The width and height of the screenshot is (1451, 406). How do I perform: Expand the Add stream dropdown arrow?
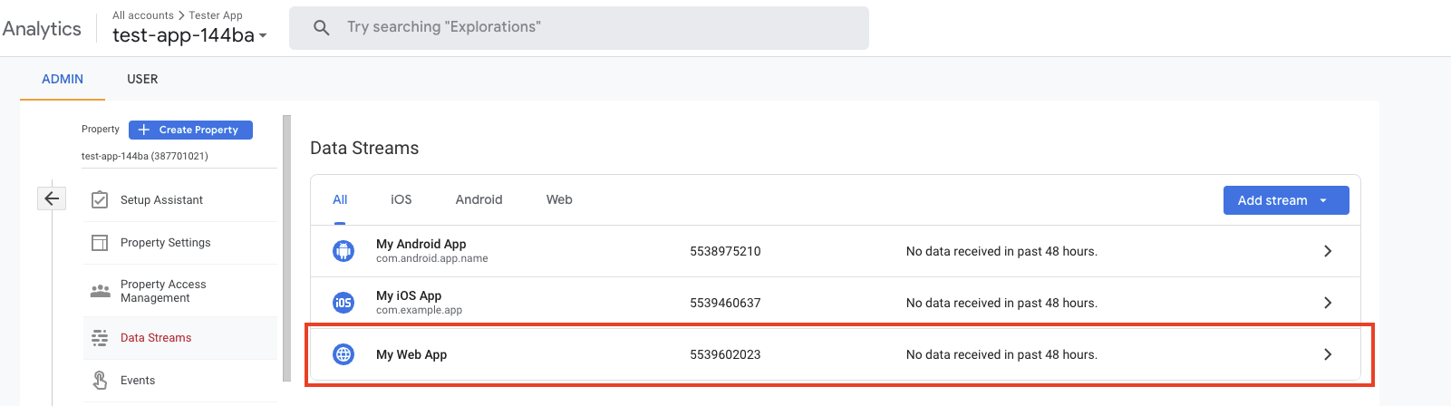(x=1323, y=200)
